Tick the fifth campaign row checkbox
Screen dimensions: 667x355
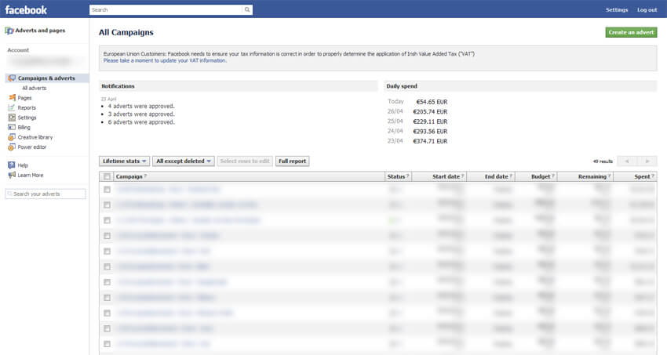click(x=107, y=252)
